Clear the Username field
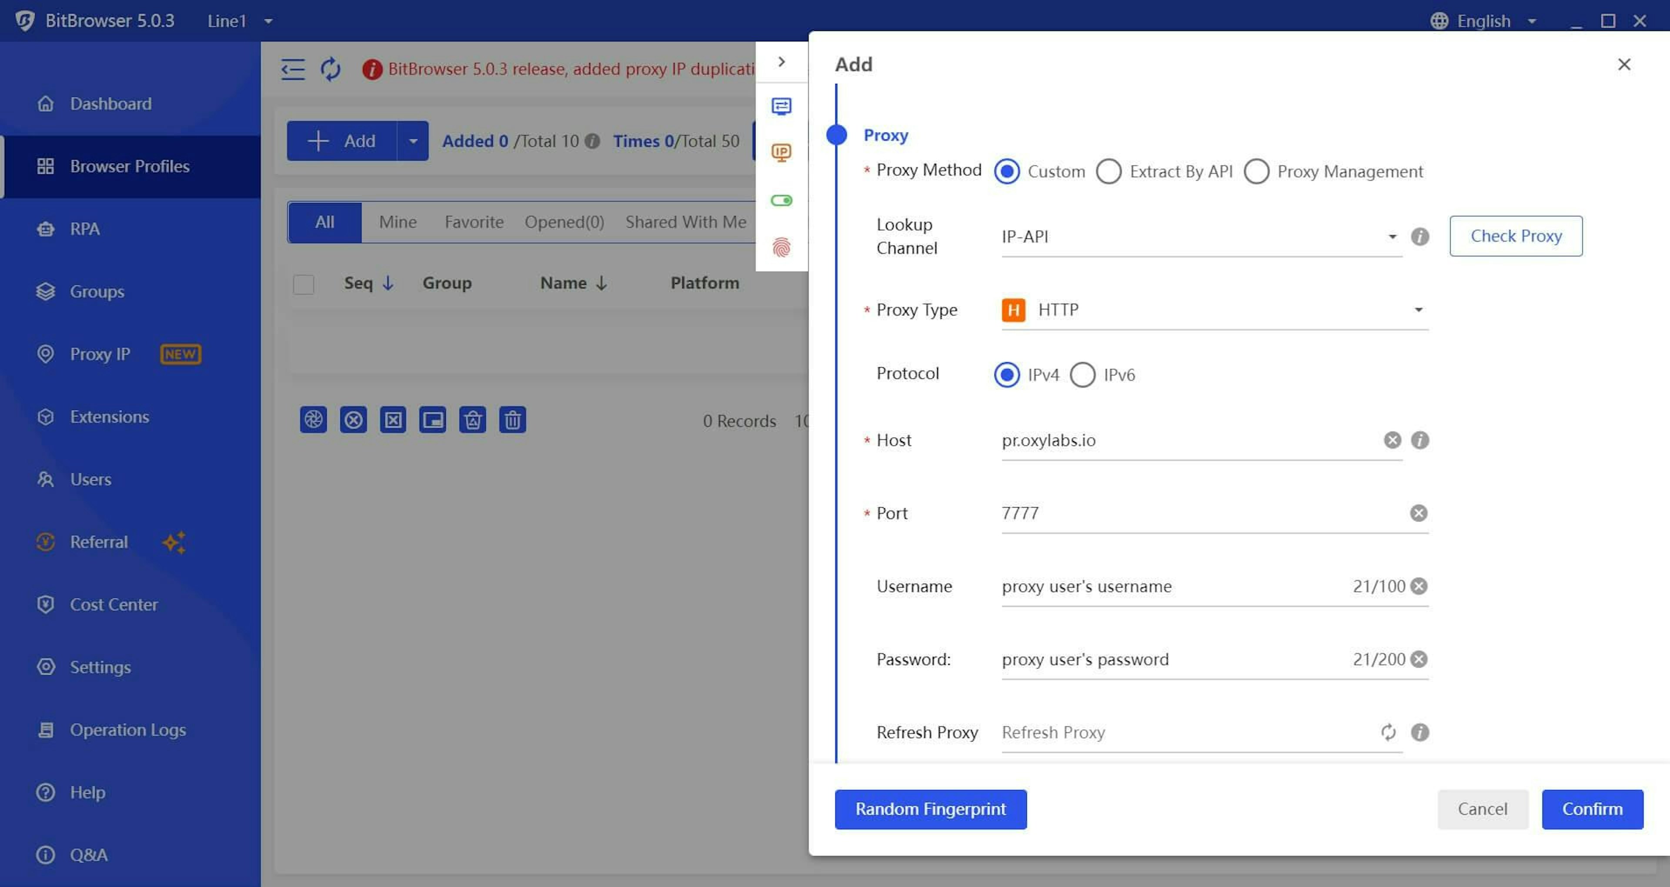 1419,586
